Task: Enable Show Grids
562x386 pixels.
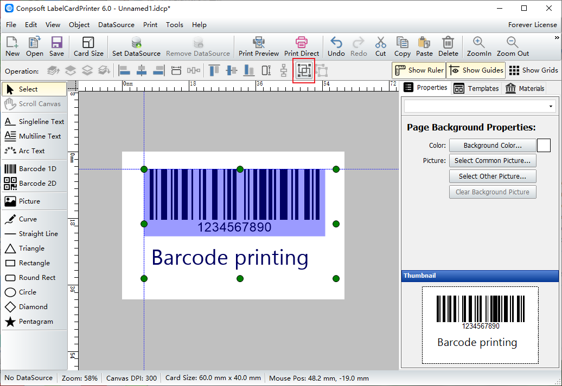Action: 533,70
